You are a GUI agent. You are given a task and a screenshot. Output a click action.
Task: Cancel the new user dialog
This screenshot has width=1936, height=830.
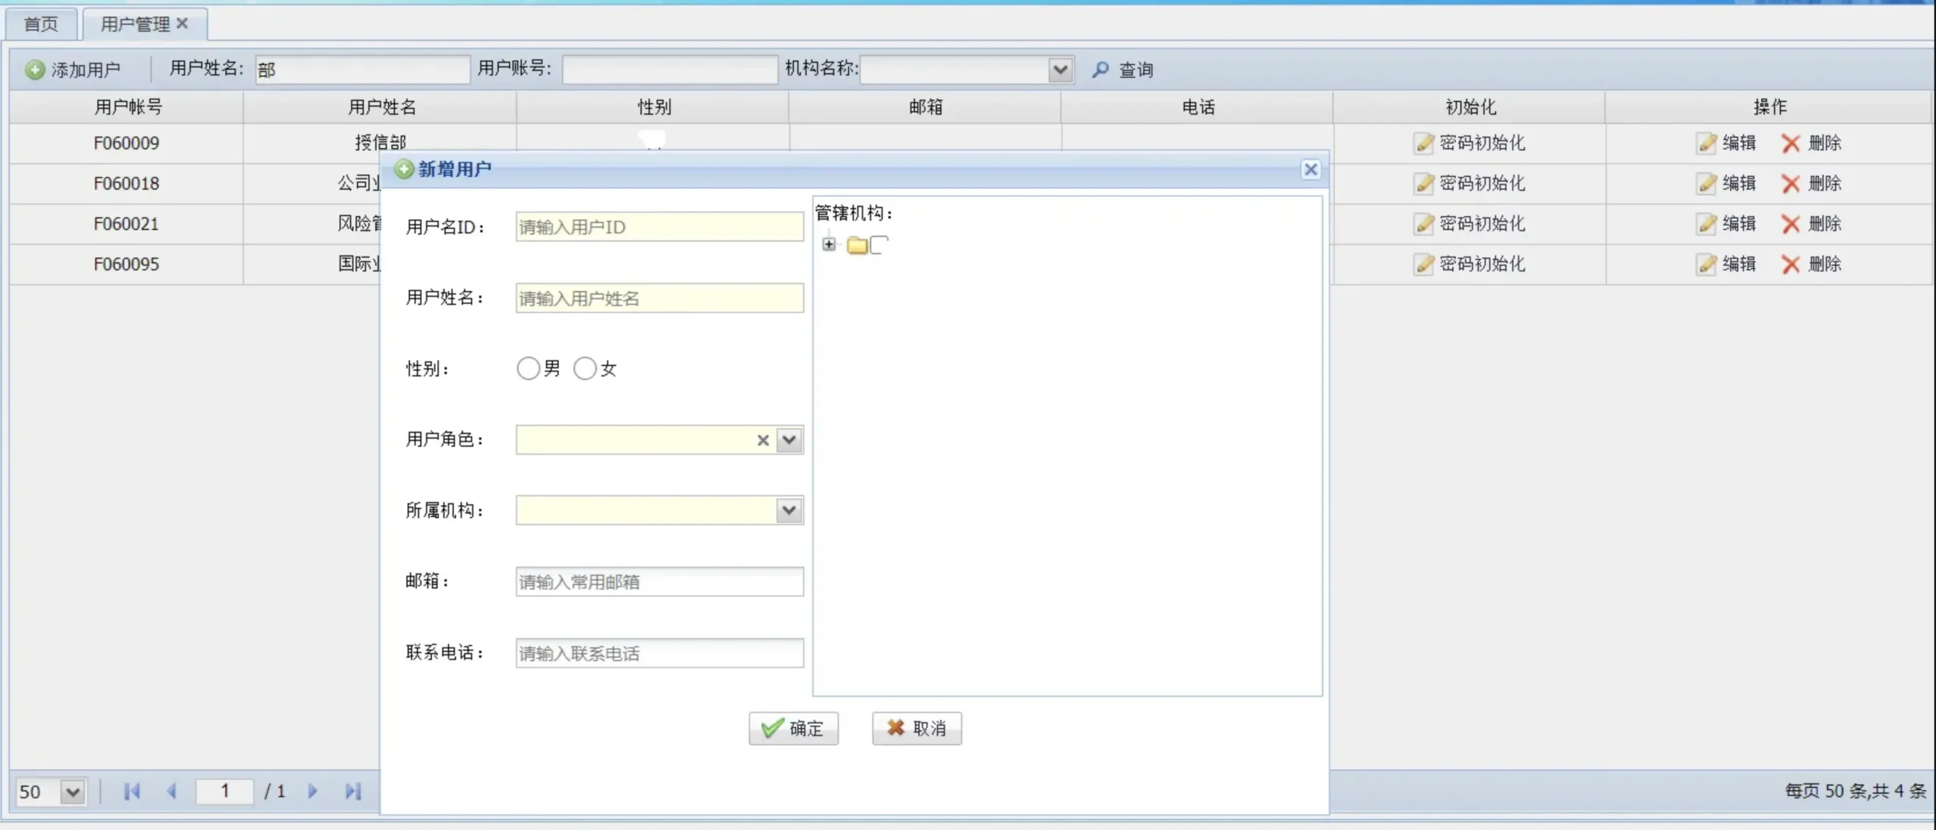[916, 728]
